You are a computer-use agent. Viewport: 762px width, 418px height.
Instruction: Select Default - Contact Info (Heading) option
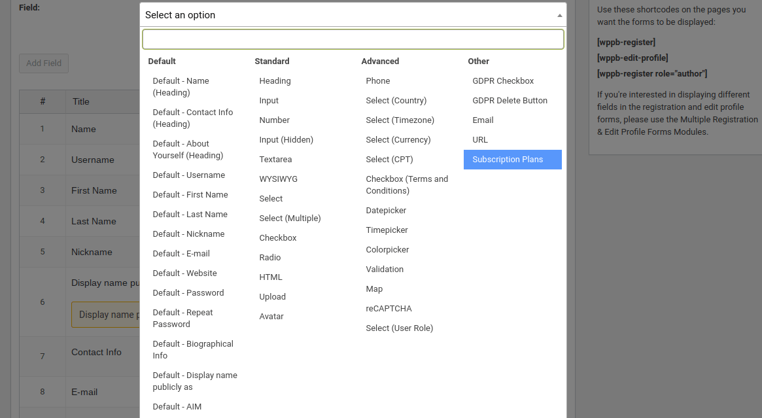(x=194, y=118)
